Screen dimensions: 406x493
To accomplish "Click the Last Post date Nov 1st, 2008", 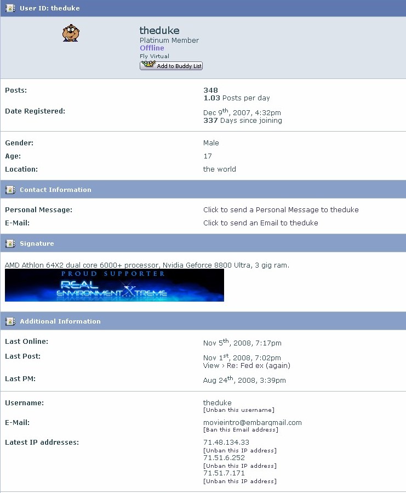I will click(242, 357).
